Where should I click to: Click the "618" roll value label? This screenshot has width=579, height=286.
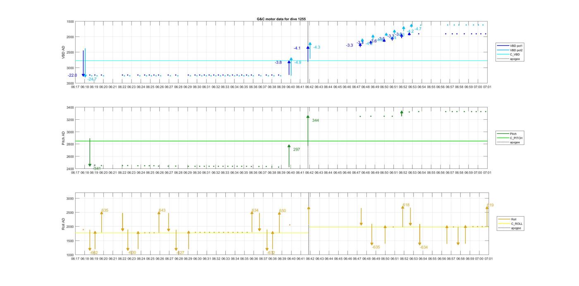tap(406, 205)
